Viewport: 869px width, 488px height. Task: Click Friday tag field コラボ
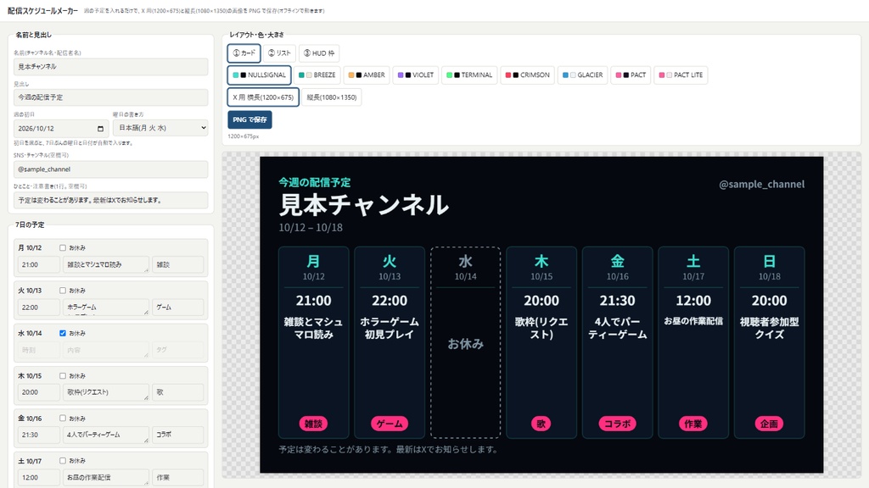tap(178, 435)
